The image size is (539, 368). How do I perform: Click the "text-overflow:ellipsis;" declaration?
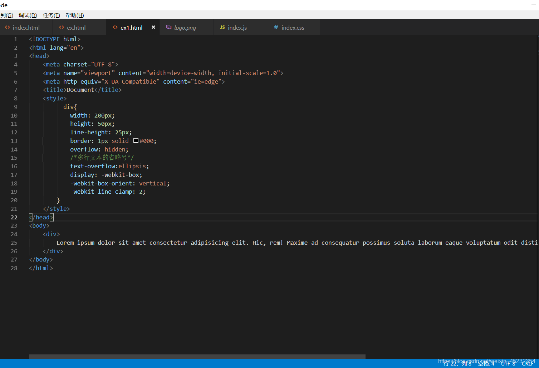tap(109, 166)
